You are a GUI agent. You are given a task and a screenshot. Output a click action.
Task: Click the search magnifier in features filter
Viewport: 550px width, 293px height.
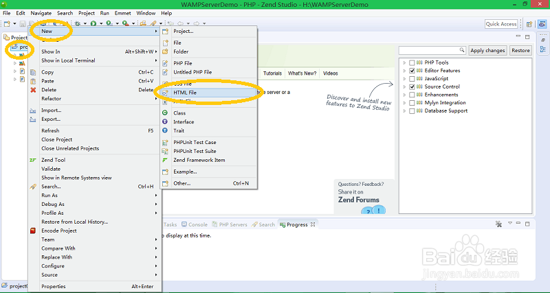coord(462,50)
